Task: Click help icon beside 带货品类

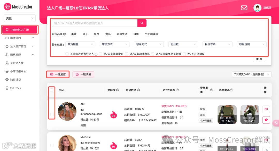Action: [x=65, y=34]
